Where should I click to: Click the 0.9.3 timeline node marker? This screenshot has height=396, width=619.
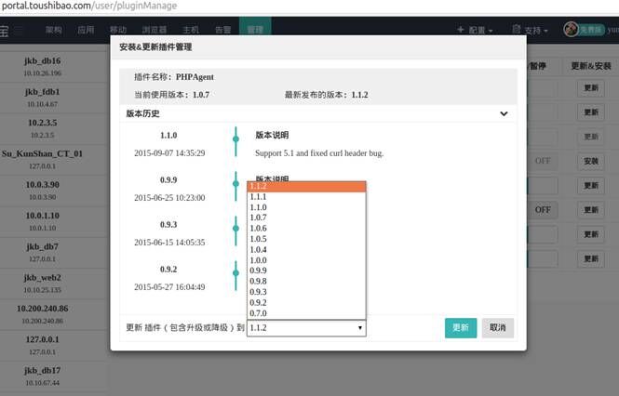click(x=235, y=229)
